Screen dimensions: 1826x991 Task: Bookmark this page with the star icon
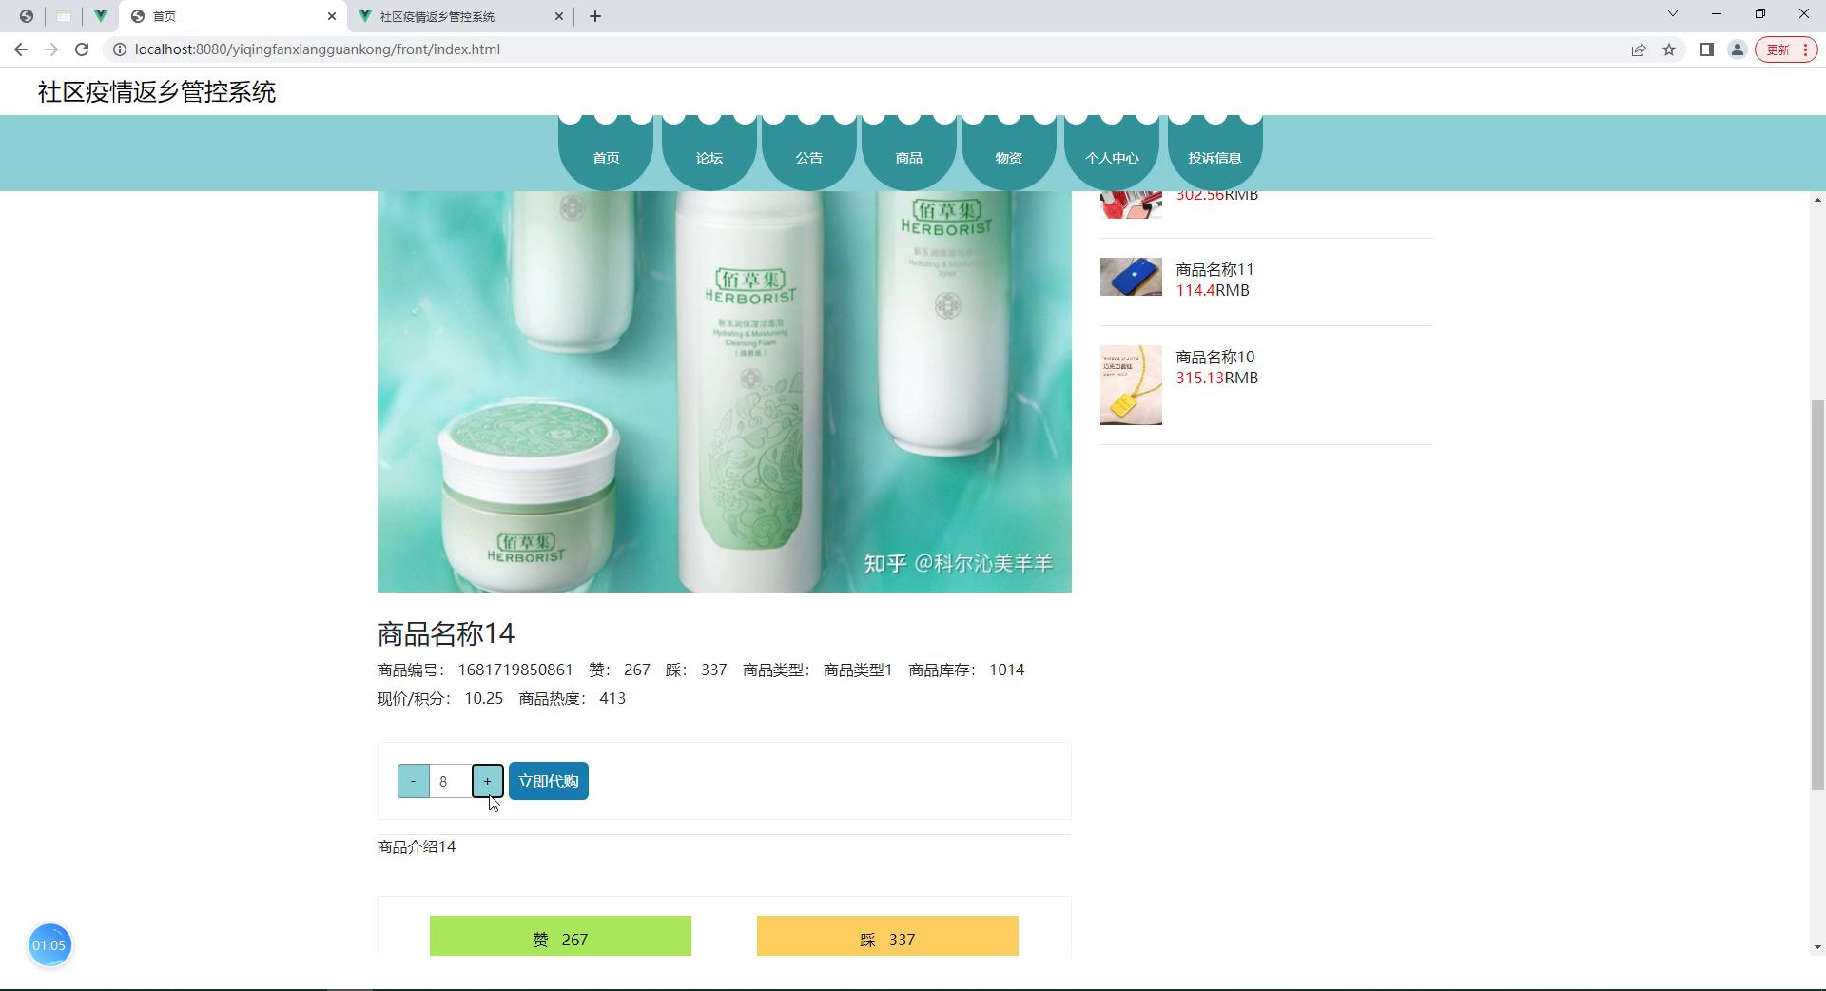(x=1669, y=49)
